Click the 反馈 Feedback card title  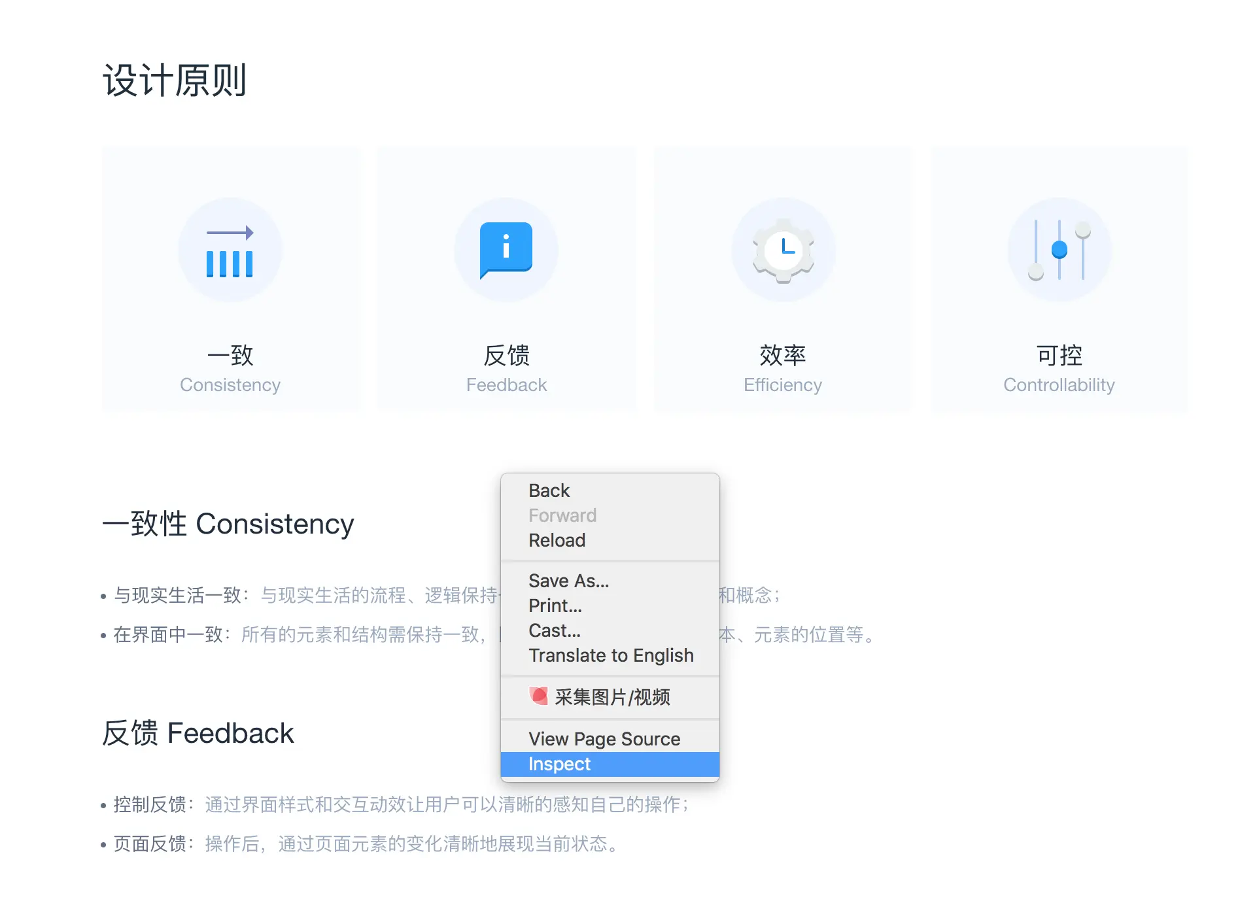pyautogui.click(x=506, y=356)
